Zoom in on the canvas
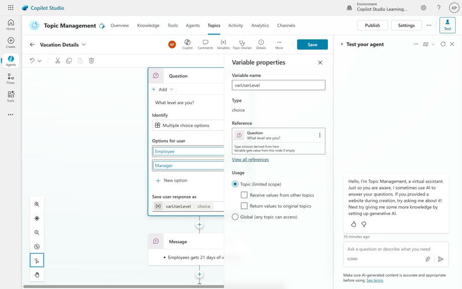 pos(37,204)
